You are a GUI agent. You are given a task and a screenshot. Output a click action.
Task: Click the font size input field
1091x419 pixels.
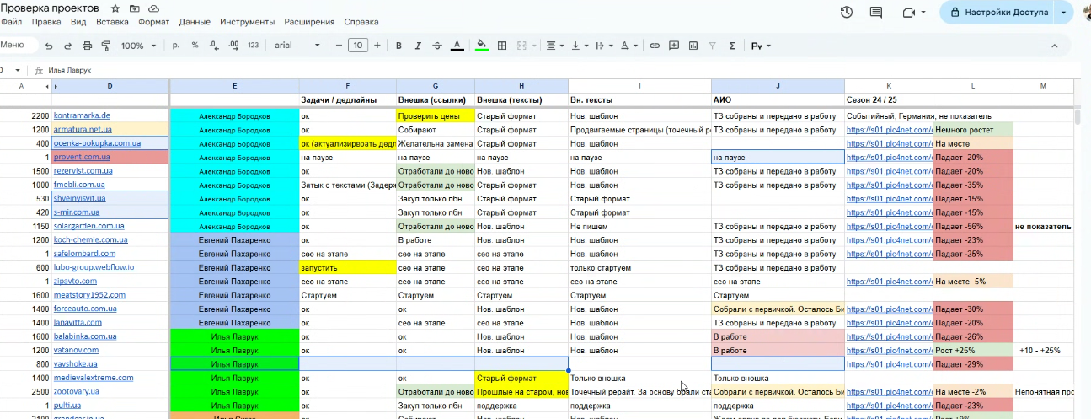(x=358, y=46)
